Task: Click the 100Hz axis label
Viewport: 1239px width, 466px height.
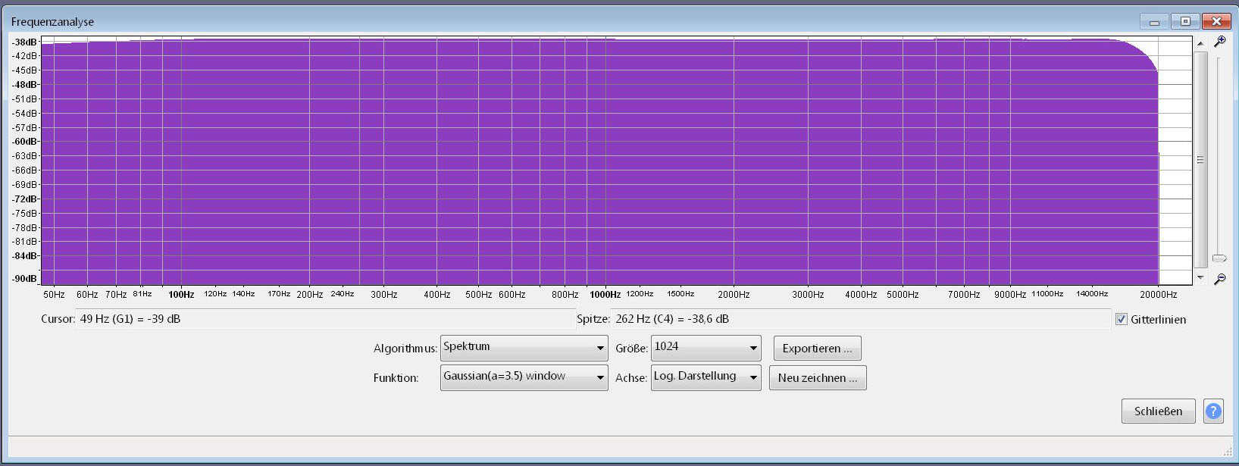Action: [x=181, y=295]
